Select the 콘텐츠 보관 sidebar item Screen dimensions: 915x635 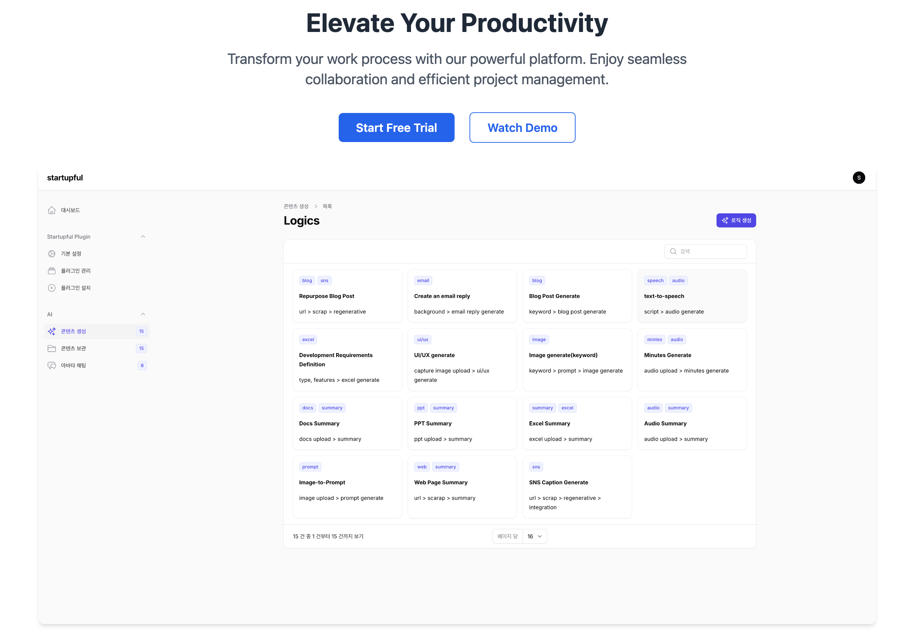click(x=97, y=348)
